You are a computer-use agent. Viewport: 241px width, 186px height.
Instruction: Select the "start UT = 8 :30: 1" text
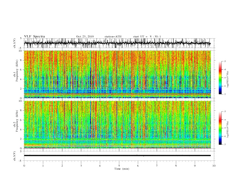tap(147, 36)
